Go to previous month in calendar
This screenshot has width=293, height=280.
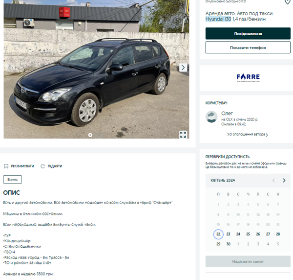coord(274,180)
